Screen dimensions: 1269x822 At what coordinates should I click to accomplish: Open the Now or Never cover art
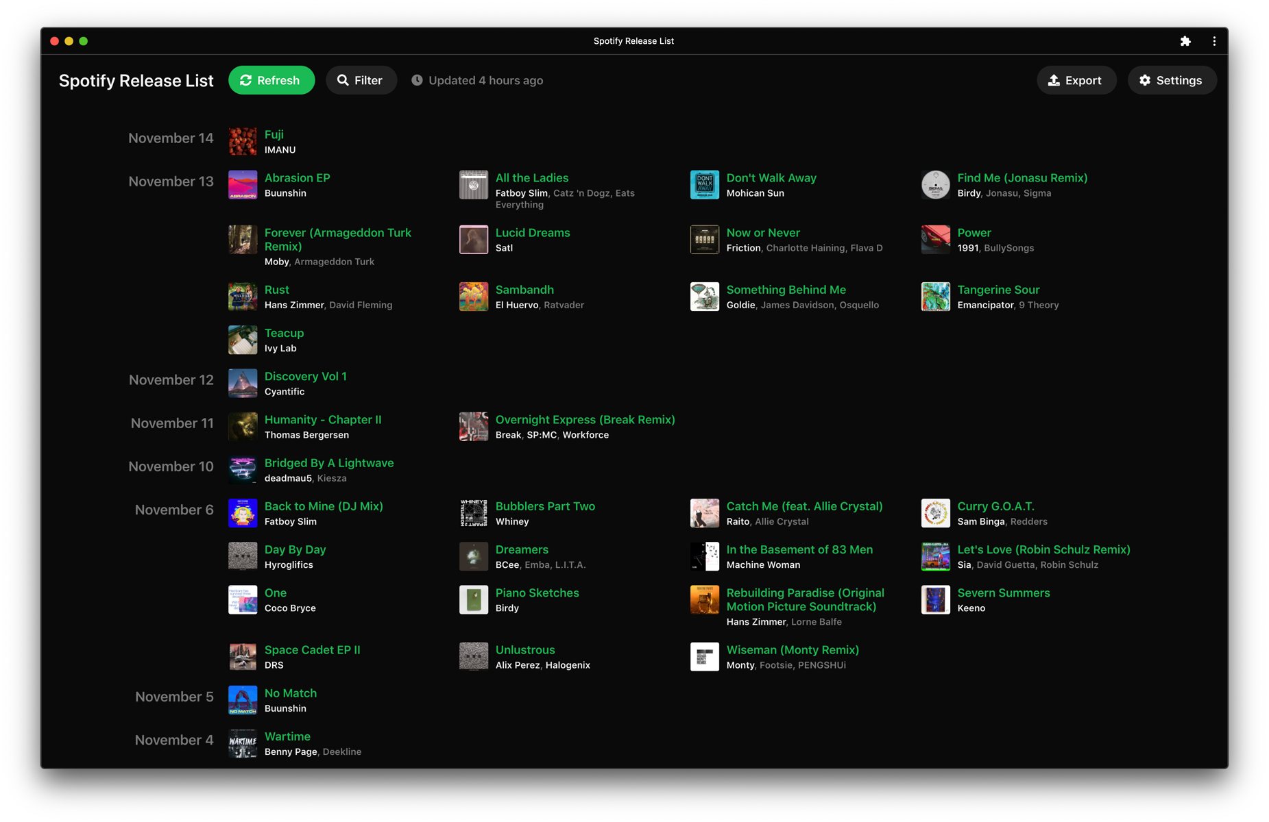(705, 239)
